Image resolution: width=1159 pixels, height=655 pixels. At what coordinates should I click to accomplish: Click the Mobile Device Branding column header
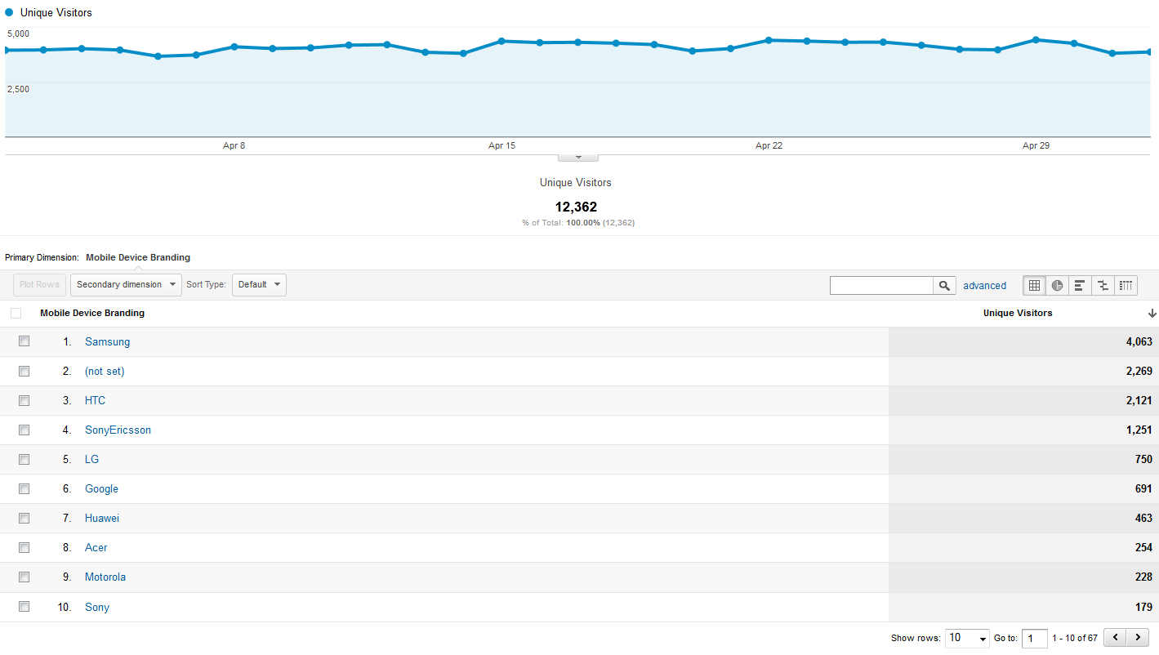[92, 313]
